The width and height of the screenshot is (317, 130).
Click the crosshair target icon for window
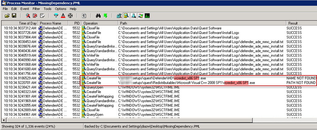[x=70, y=15]
